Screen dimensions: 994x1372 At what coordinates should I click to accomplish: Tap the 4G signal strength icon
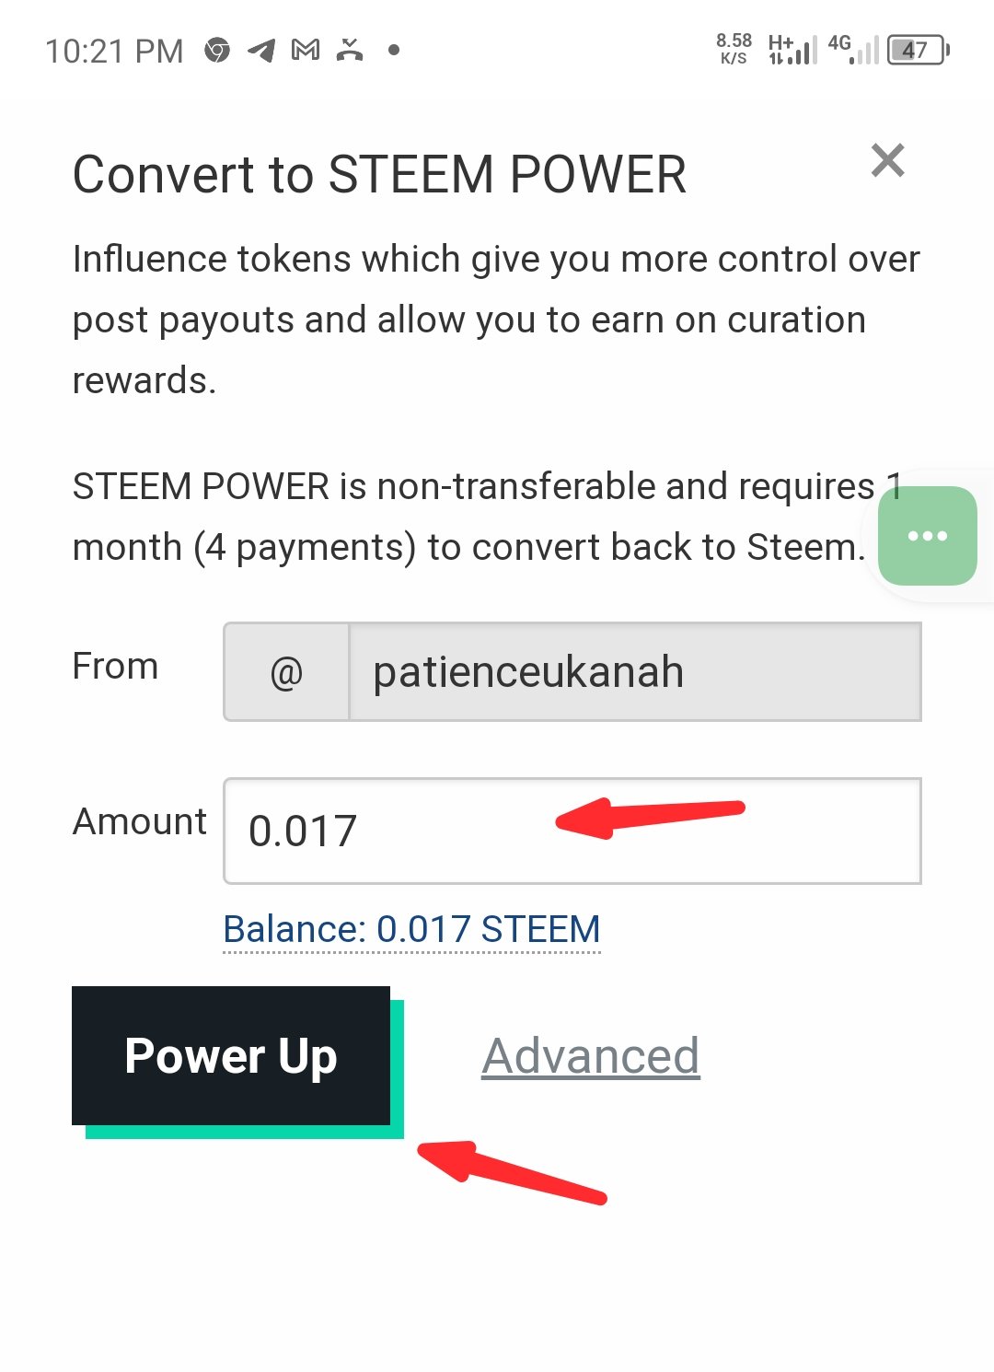click(853, 50)
